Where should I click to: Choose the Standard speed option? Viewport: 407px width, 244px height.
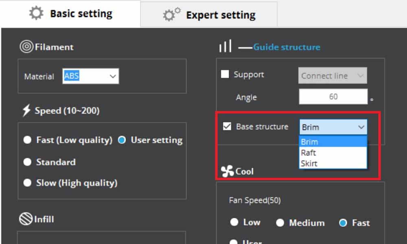click(x=27, y=162)
